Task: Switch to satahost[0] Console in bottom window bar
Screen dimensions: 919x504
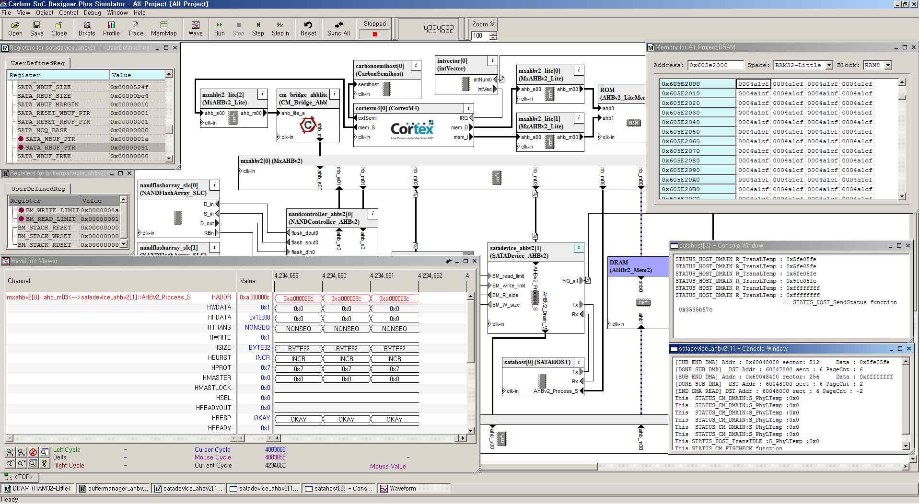Action: point(338,489)
